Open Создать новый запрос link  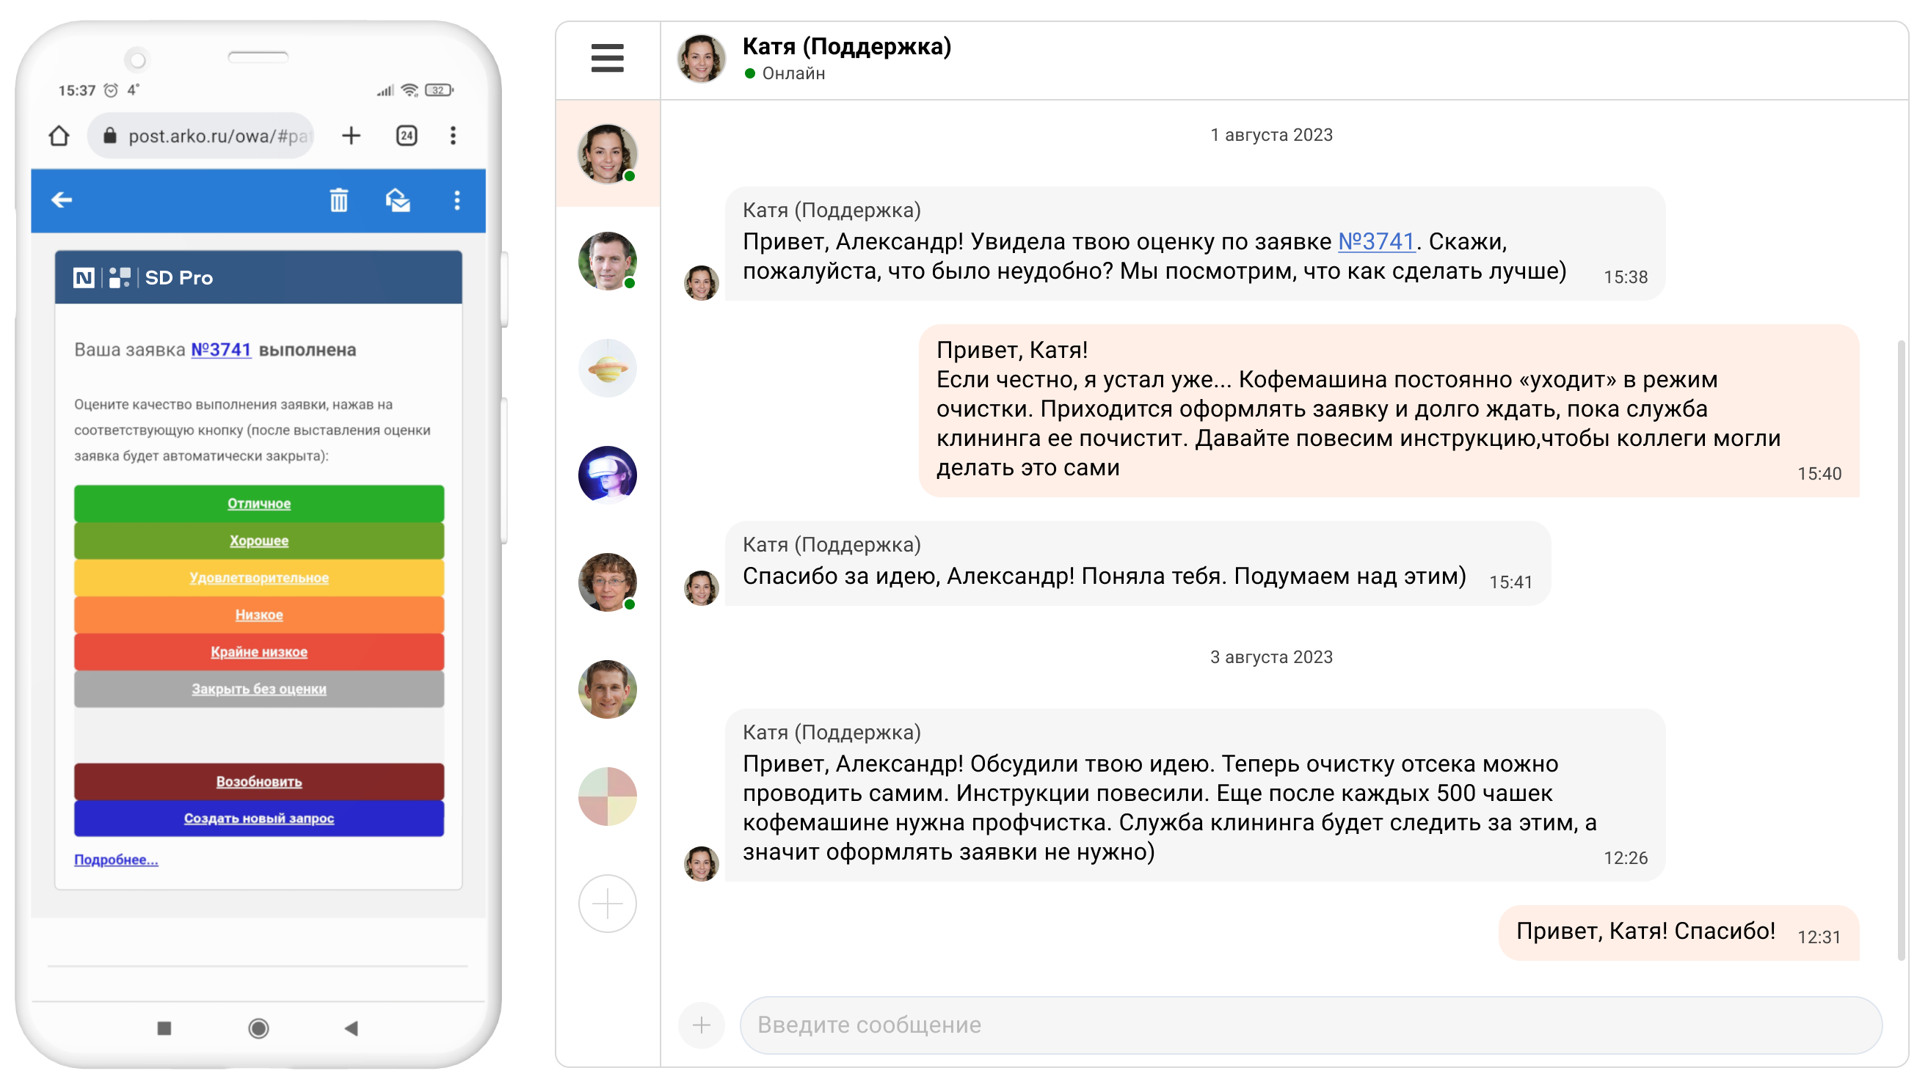[258, 819]
